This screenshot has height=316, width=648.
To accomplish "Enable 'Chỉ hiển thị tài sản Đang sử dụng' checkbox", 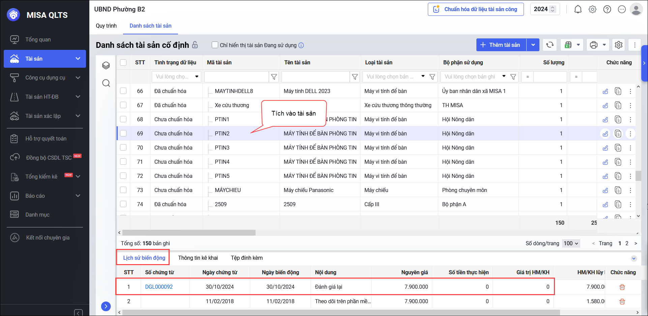I will [215, 45].
